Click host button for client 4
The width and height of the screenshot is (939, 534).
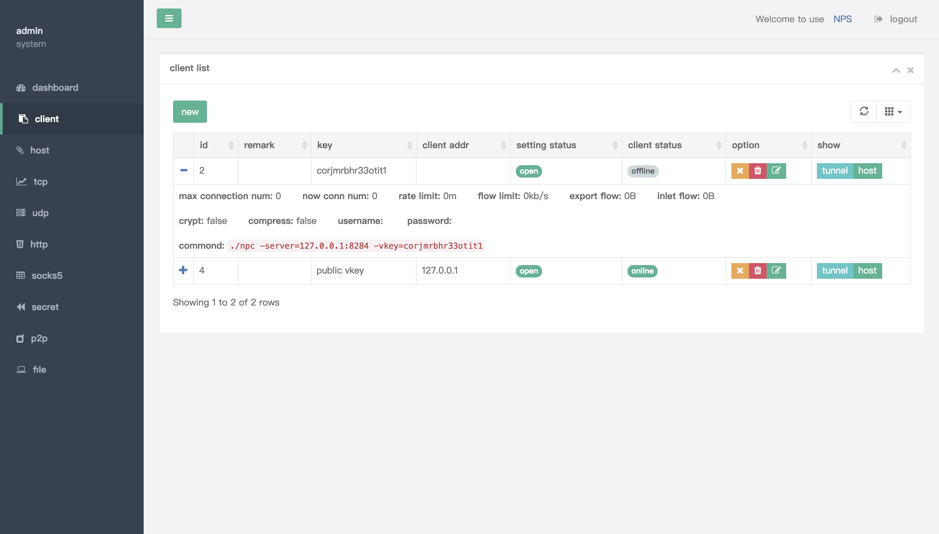tap(867, 271)
